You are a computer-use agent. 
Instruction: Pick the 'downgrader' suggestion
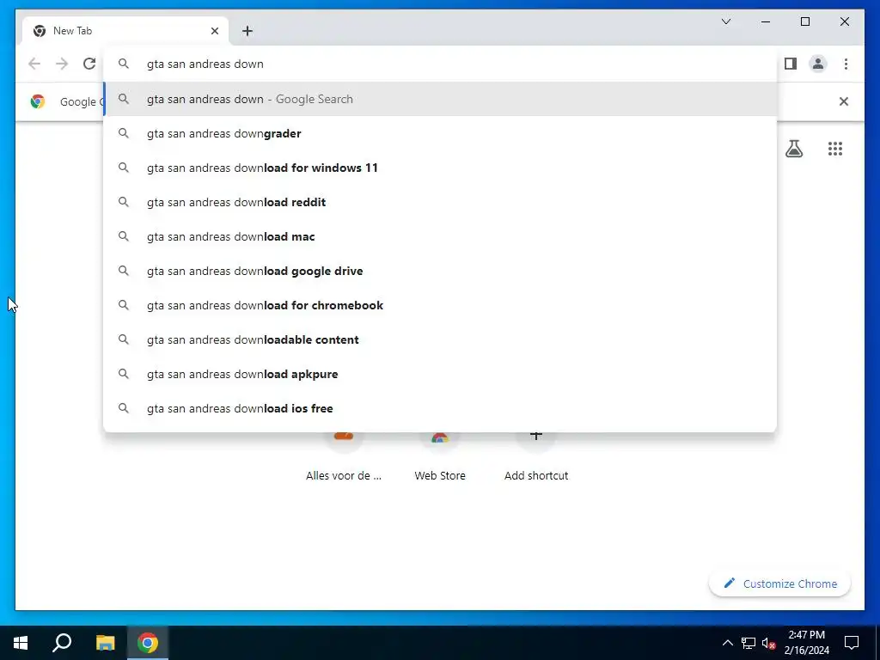click(441, 133)
